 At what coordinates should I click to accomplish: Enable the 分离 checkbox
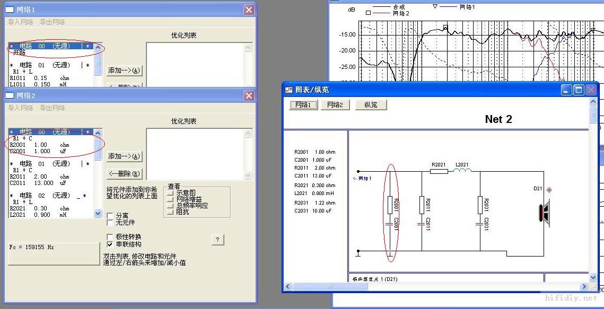(110, 216)
